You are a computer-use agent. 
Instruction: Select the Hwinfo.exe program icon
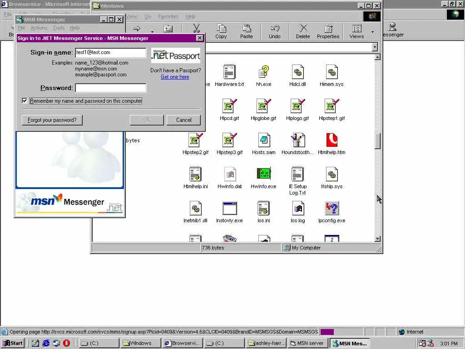point(263,174)
